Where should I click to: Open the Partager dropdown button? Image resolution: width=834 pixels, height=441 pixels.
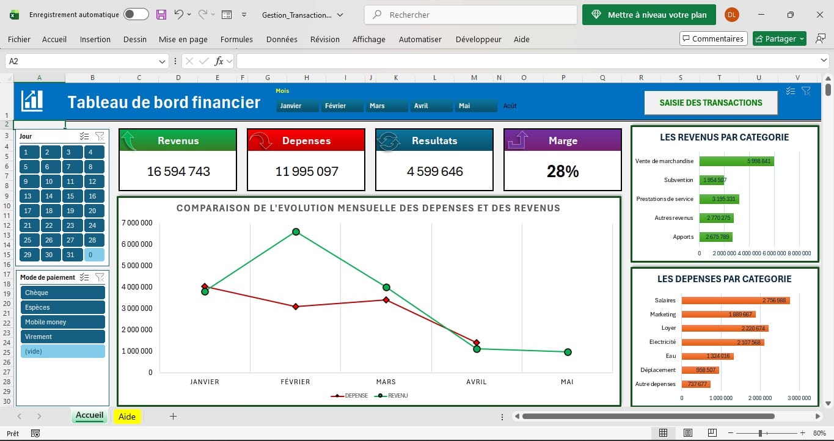click(x=780, y=38)
